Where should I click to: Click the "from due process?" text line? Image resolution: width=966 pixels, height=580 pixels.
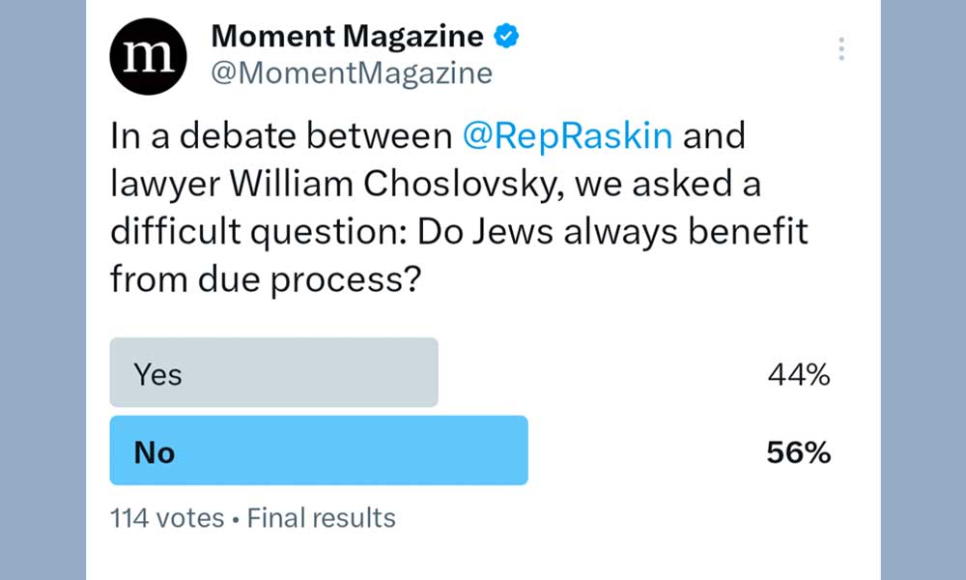269,279
